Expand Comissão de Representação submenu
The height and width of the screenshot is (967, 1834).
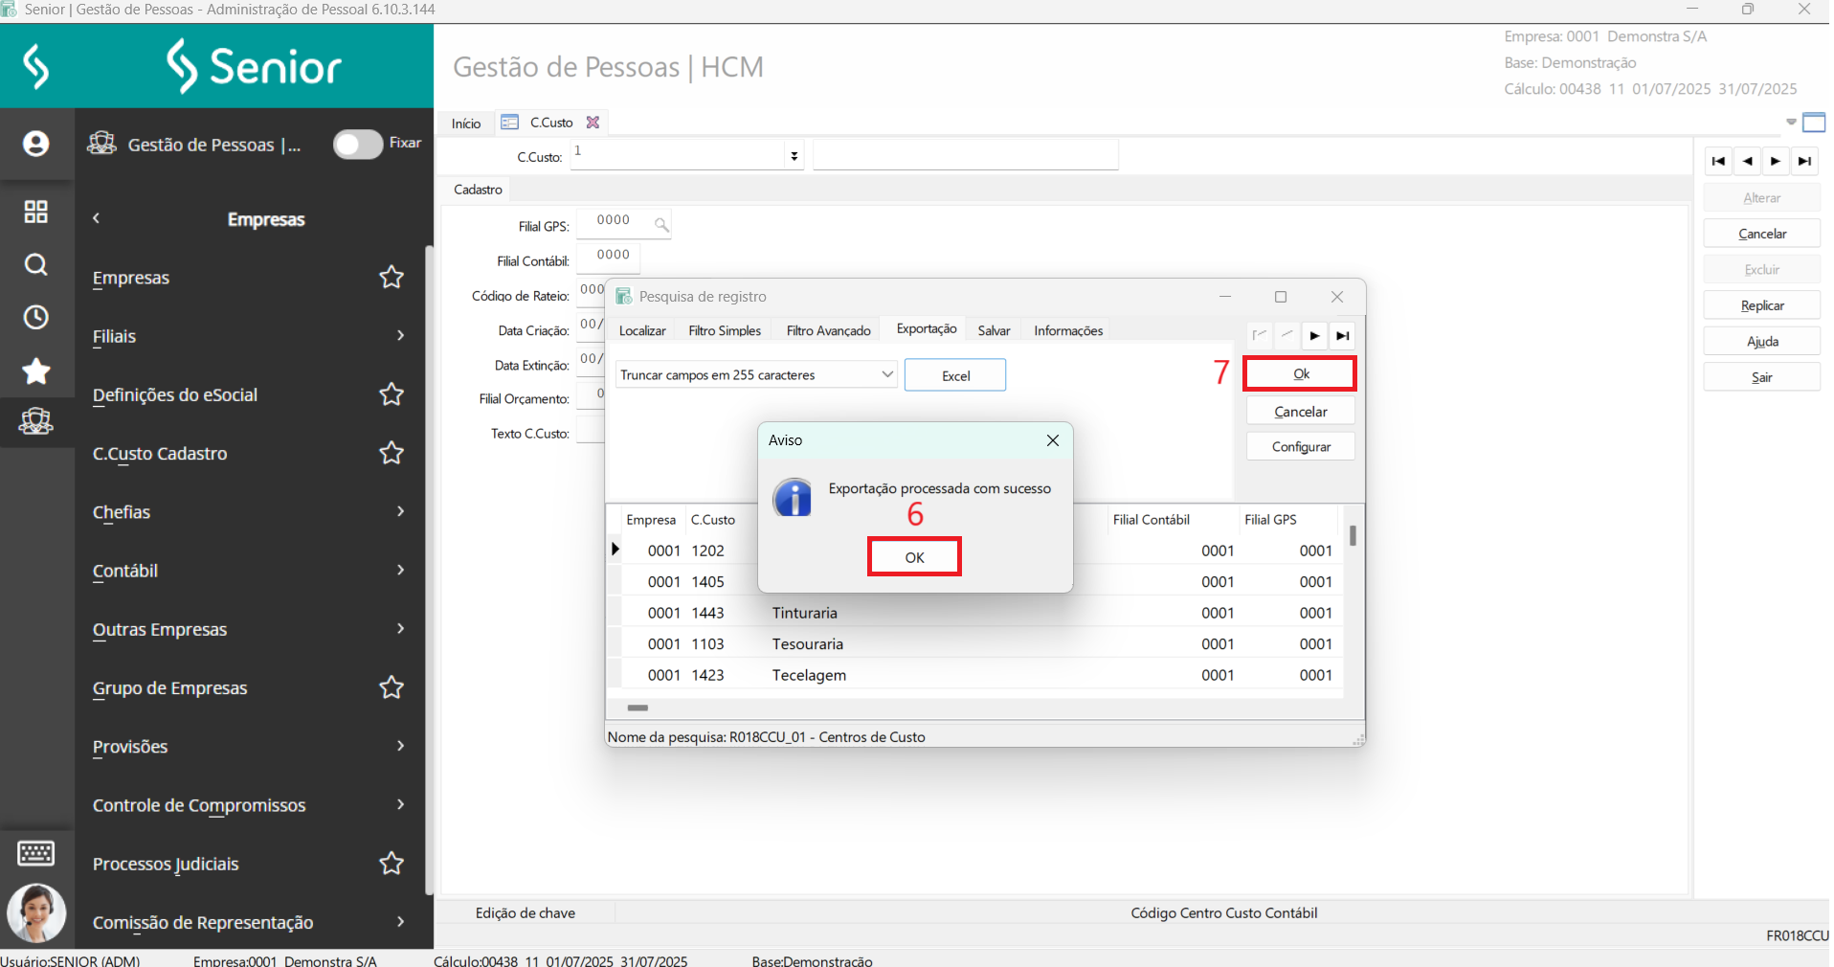(400, 921)
